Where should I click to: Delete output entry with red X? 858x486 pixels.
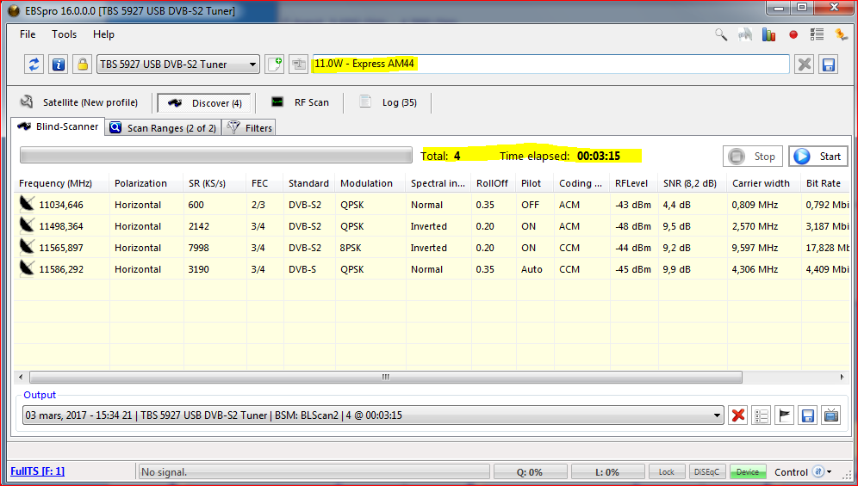pos(737,415)
